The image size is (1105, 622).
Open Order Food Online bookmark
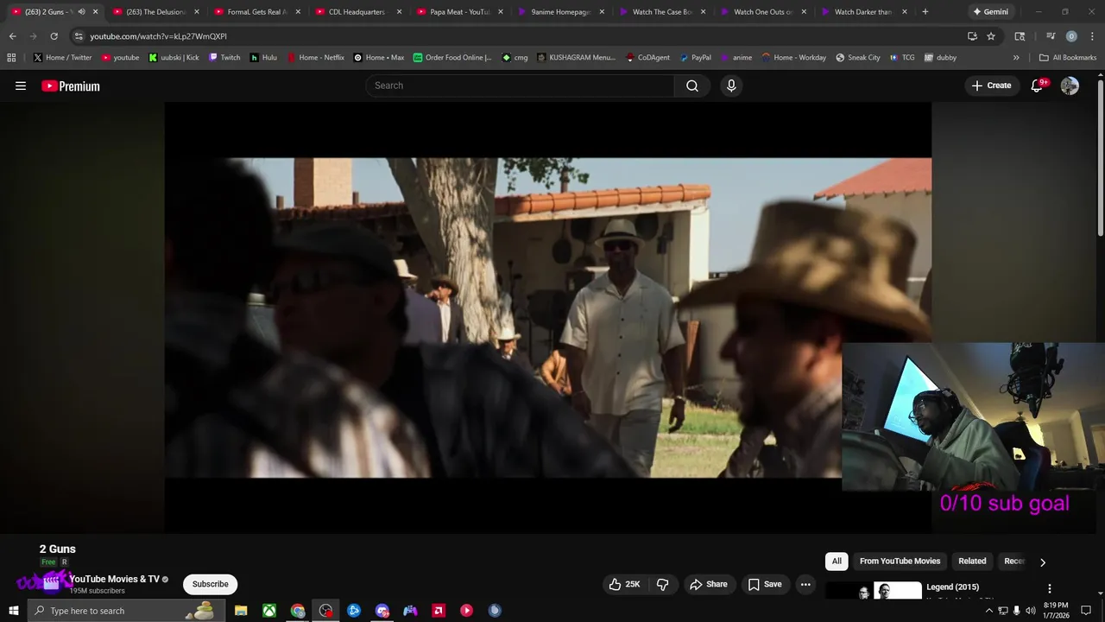452,58
